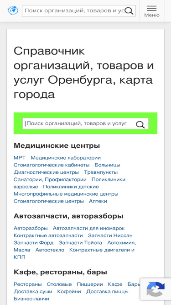Click the reCAPTCHA badge icon
The width and height of the screenshot is (171, 305).
155,289
